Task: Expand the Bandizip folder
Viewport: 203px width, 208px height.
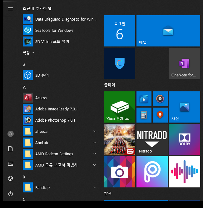Action: [x=95, y=187]
